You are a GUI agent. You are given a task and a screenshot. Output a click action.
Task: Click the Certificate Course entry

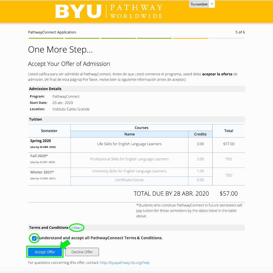(x=129, y=180)
